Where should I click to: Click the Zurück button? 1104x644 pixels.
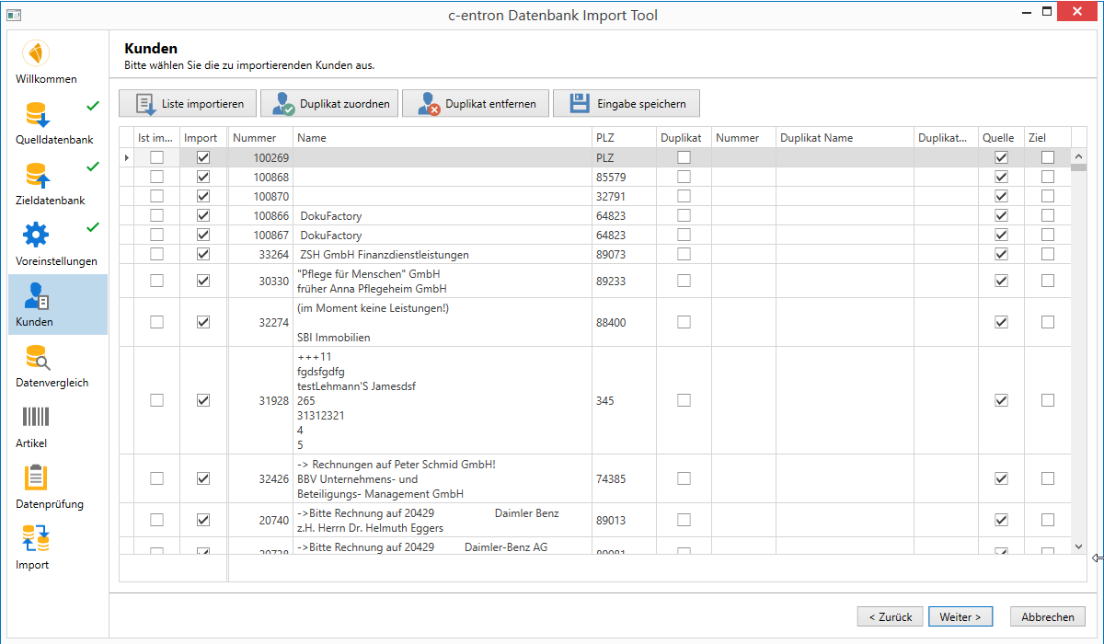click(890, 617)
